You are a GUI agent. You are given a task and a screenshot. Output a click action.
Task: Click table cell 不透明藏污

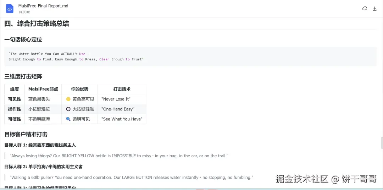[43, 119]
